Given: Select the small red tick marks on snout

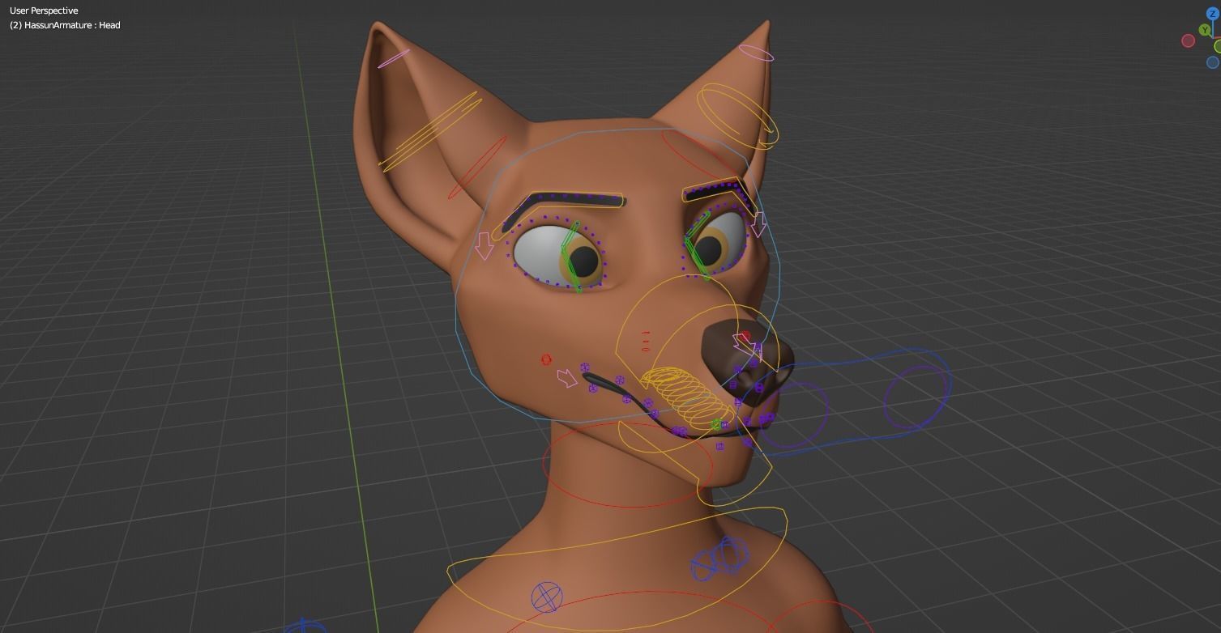Looking at the screenshot, I should (646, 342).
